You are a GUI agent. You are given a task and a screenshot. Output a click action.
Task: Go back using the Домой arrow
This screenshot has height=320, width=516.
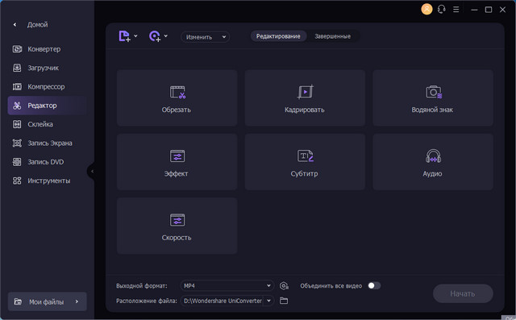pyautogui.click(x=15, y=25)
